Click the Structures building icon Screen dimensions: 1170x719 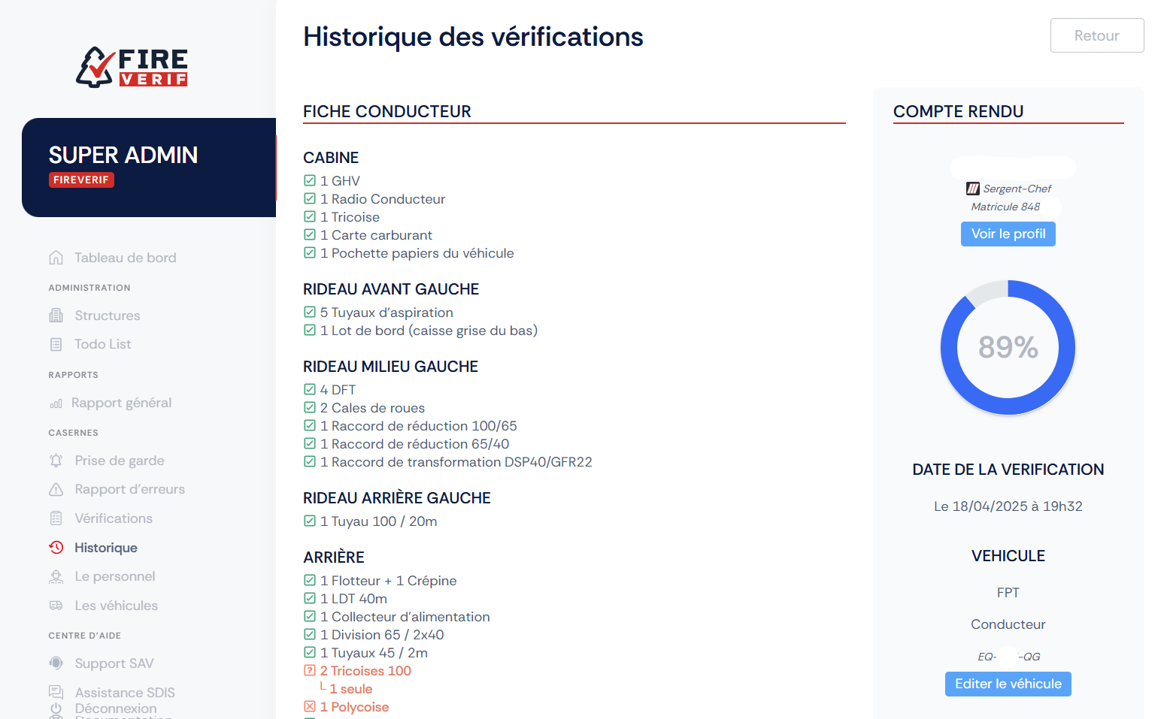coord(56,316)
